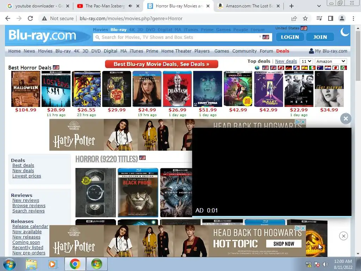The width and height of the screenshot is (361, 271).
Task: Select the Mexico flag for deals
Action: 343,68
